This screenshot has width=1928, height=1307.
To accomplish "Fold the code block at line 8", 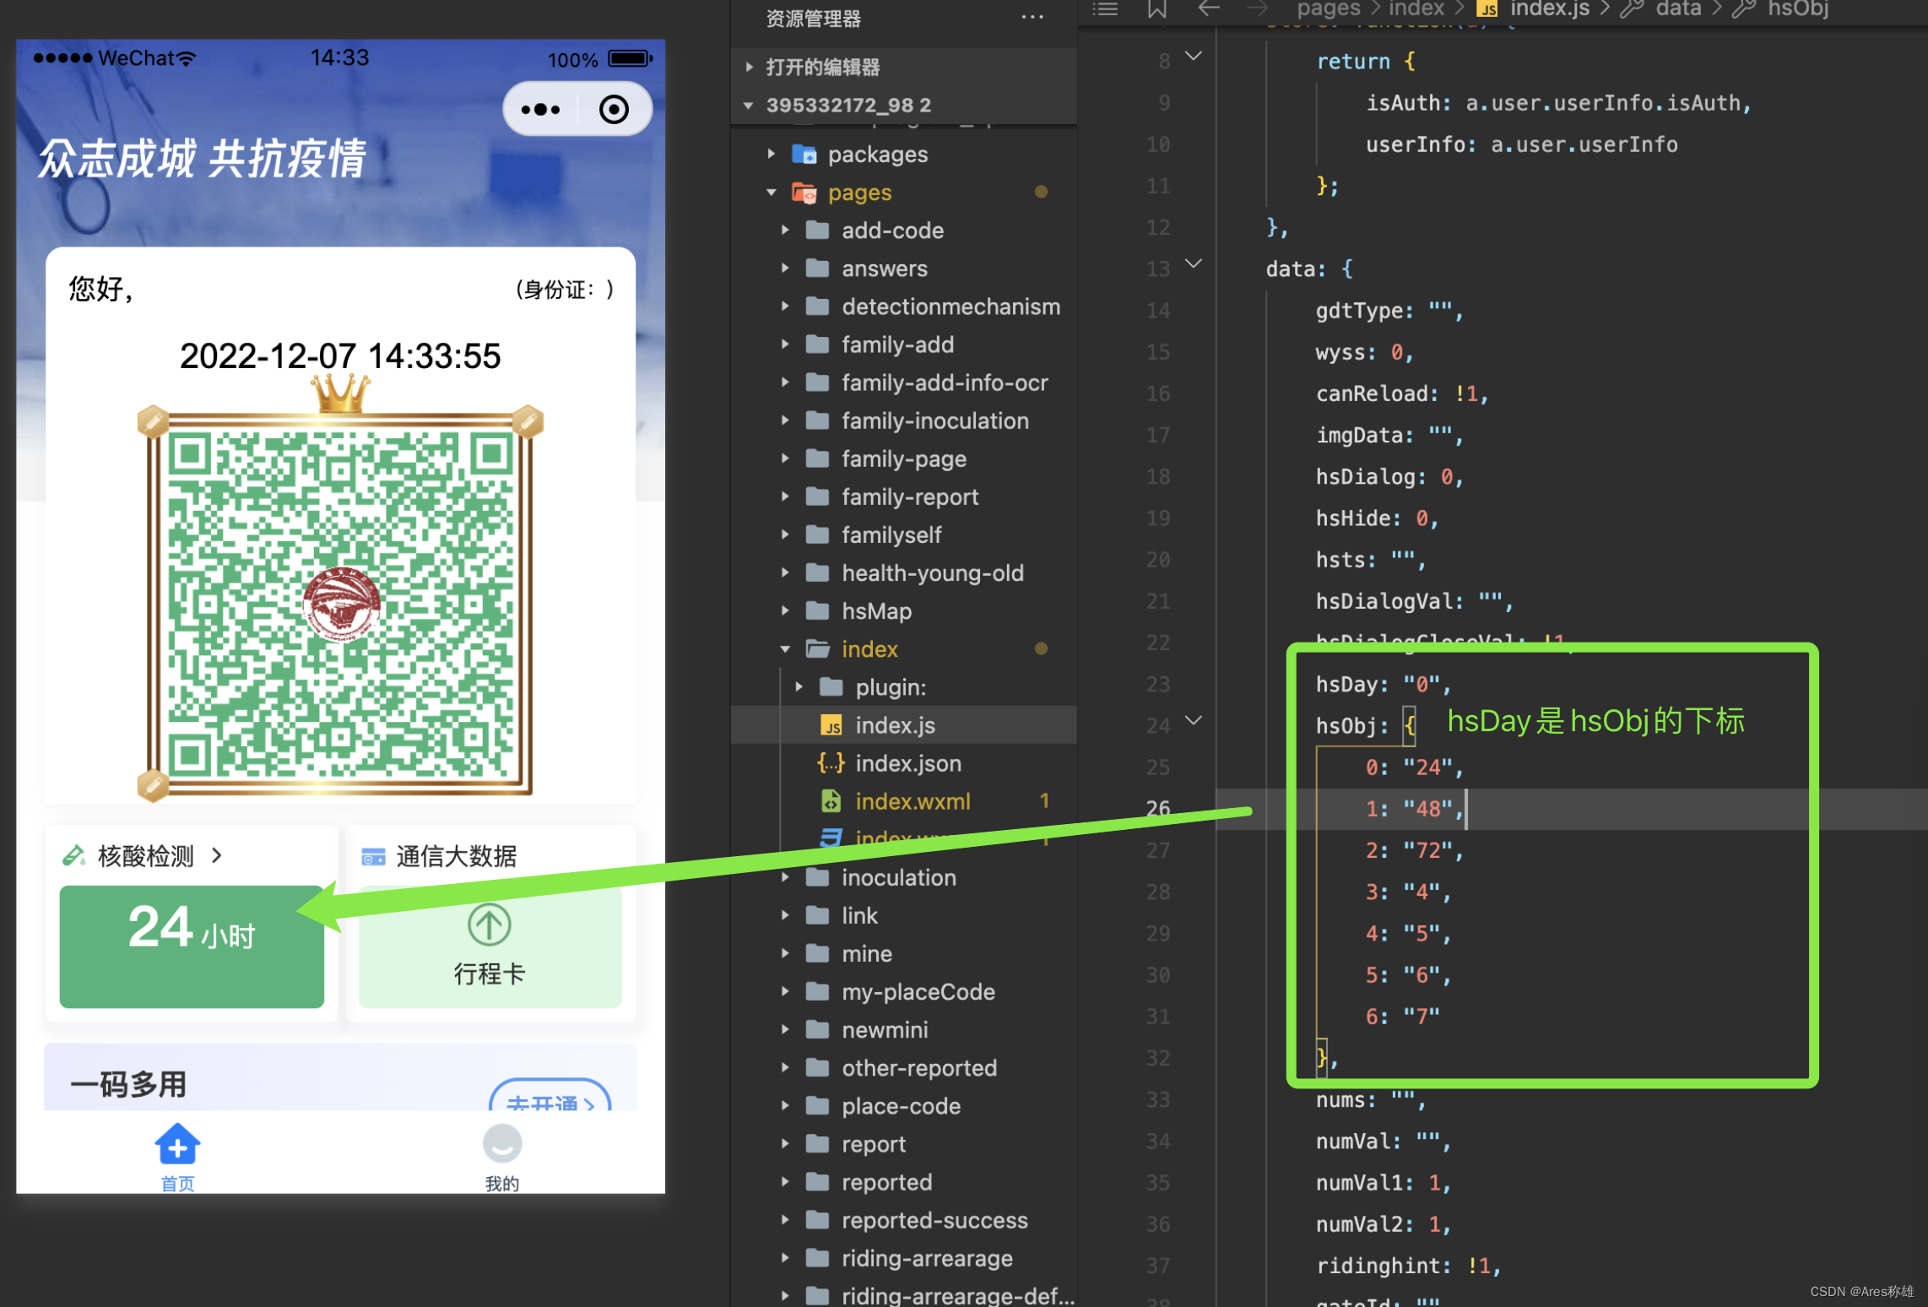I will click(1194, 57).
